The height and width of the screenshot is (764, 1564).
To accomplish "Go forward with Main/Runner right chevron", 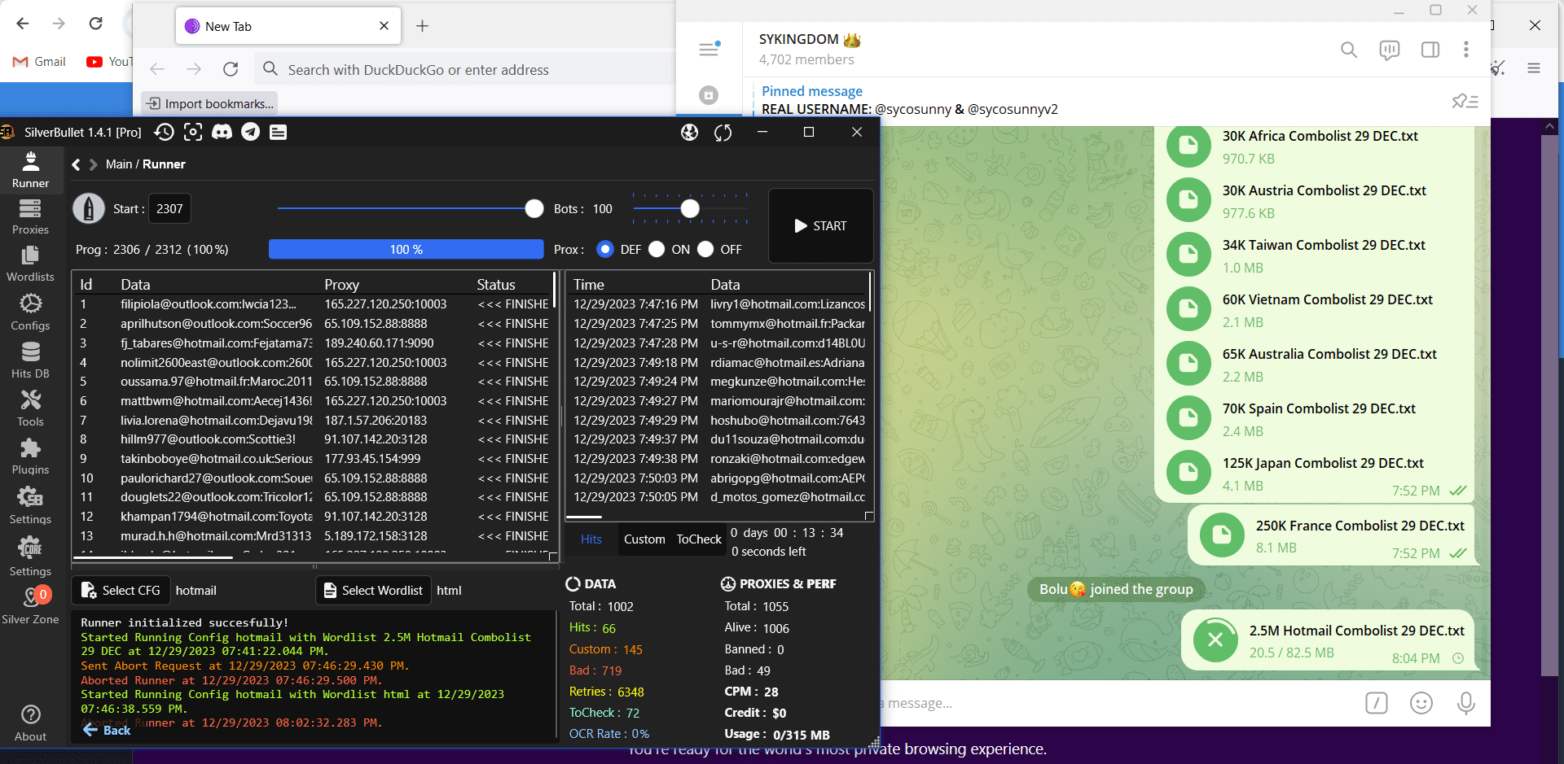I will pyautogui.click(x=93, y=164).
